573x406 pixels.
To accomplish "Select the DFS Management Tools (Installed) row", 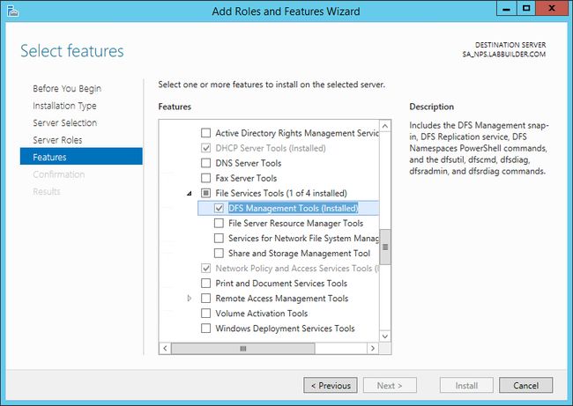I will [288, 208].
